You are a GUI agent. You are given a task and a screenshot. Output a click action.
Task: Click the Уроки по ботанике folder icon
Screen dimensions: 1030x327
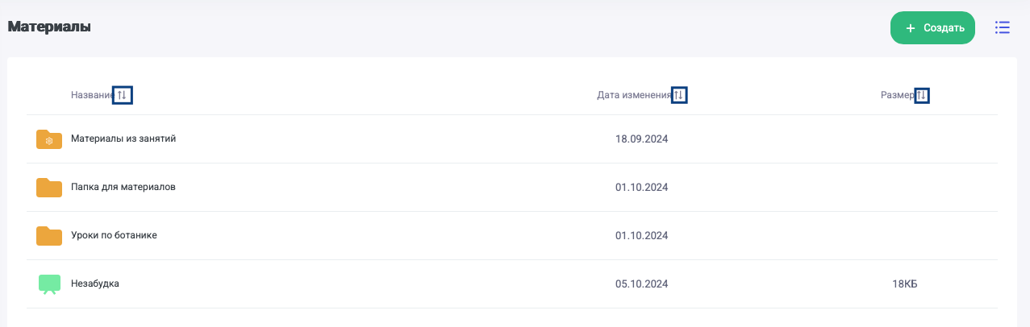click(49, 236)
